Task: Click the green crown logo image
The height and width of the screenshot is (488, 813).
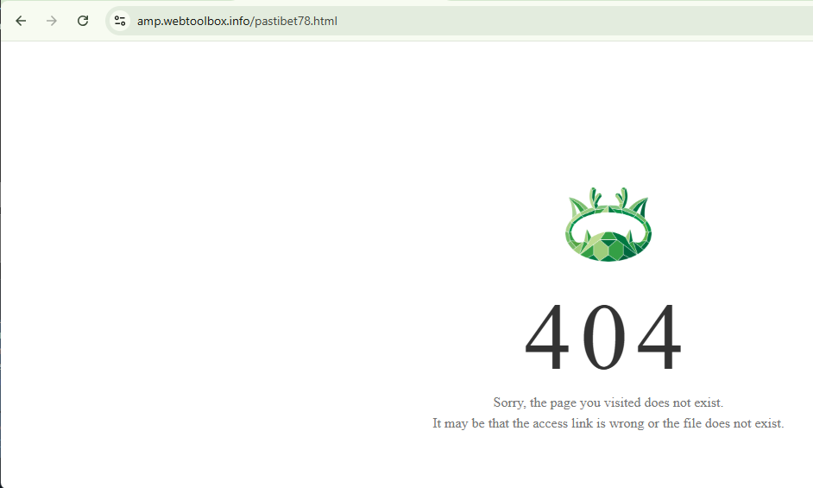Action: (x=608, y=225)
